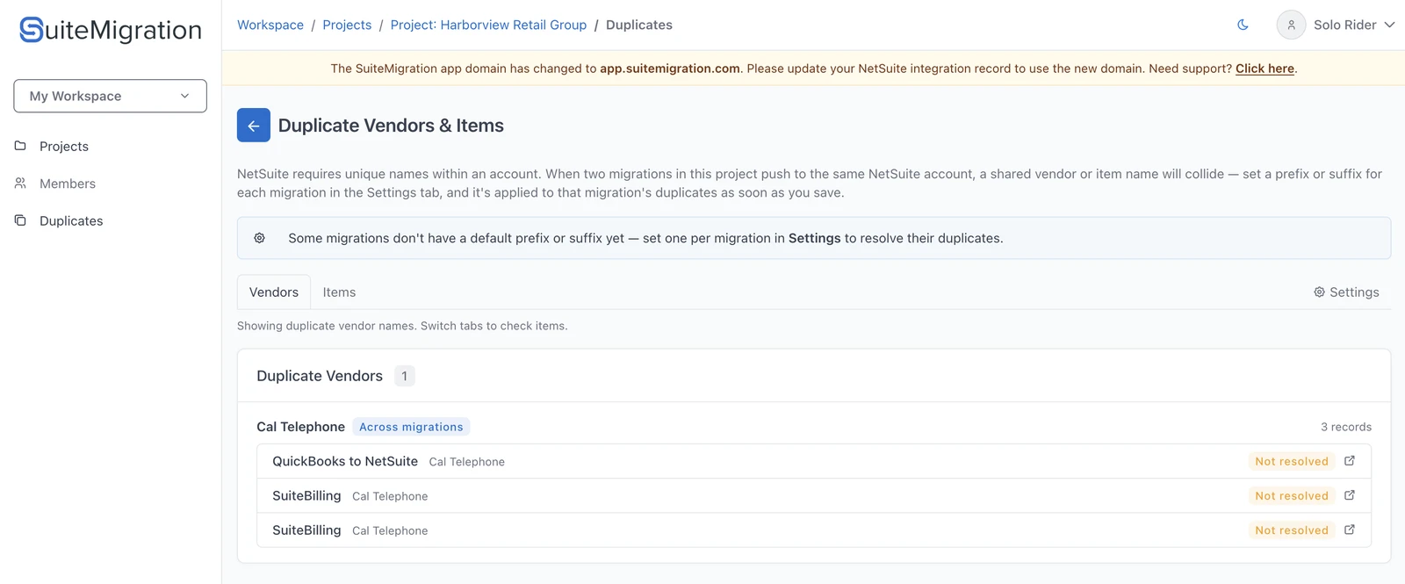Click the Duplicates copy icon in sidebar
Screen dimensions: 1405x584
(20, 220)
